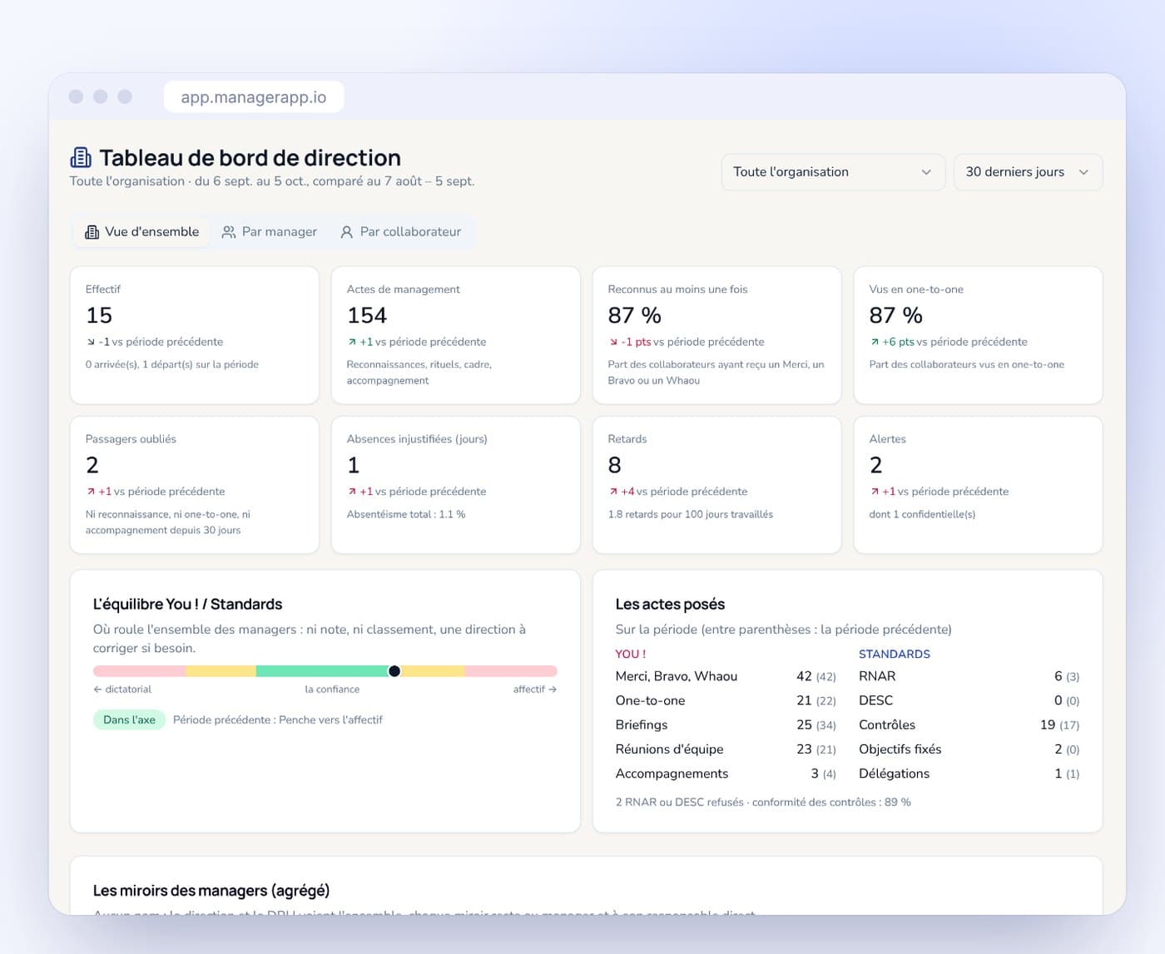This screenshot has height=954, width=1165.
Task: Click the trend arrow in the Alertes card
Action: [875, 492]
